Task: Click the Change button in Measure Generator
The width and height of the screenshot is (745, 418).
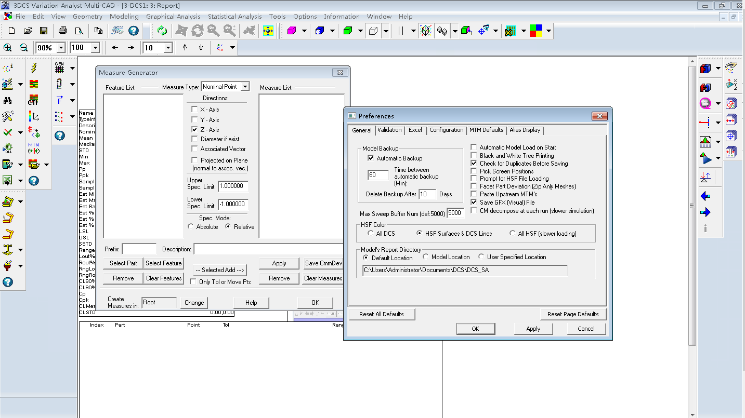Action: click(194, 303)
